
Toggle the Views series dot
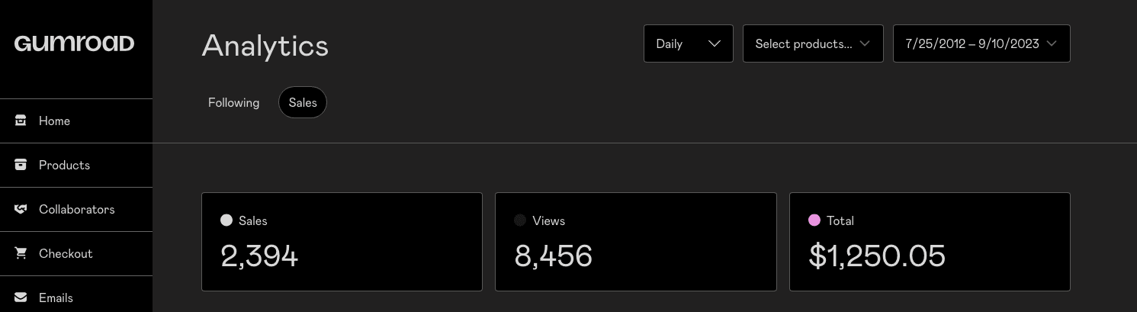(x=520, y=220)
